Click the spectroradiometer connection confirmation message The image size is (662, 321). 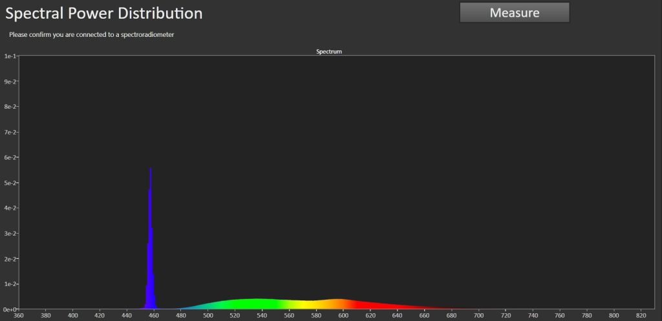[91, 34]
